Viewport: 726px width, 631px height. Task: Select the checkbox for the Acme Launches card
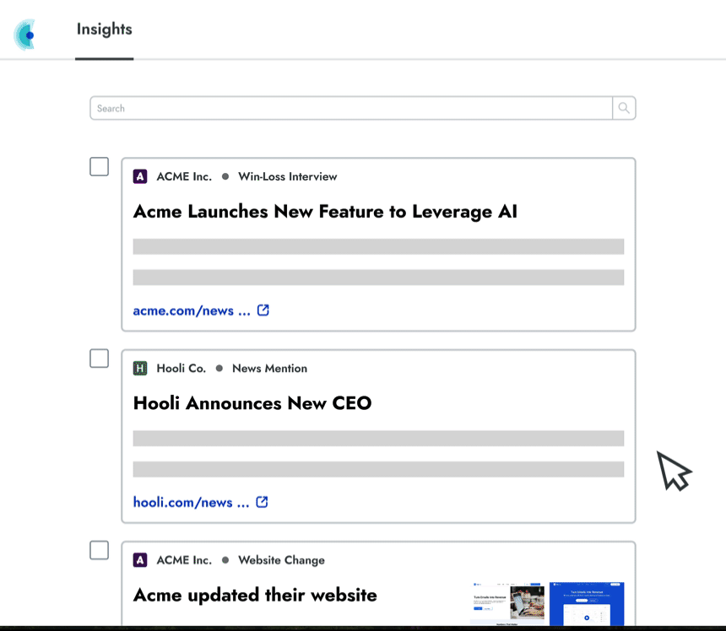(x=99, y=166)
